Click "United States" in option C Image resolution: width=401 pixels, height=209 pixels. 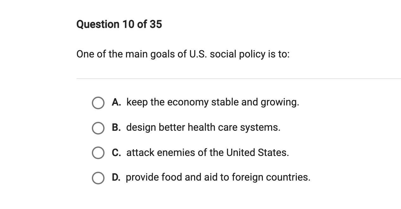point(257,153)
